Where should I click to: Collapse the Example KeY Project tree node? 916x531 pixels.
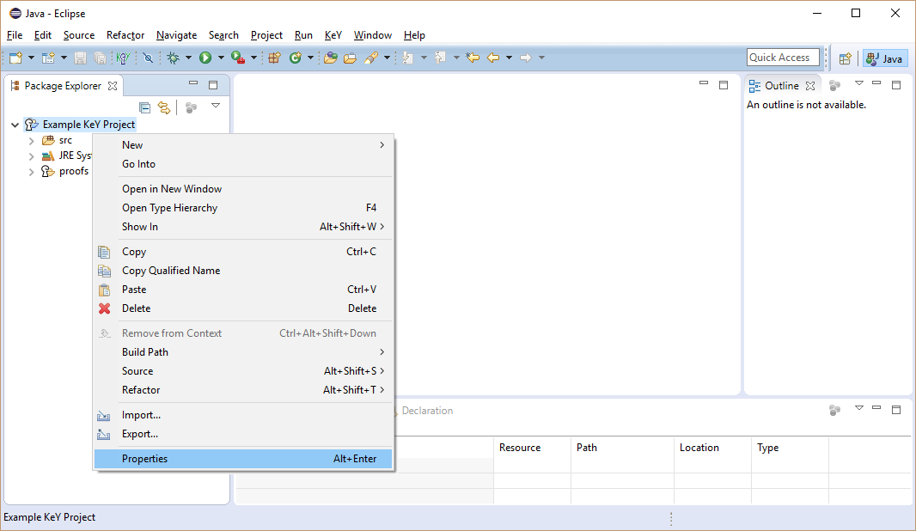click(15, 125)
